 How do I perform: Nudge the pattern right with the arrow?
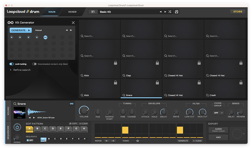click(x=113, y=141)
